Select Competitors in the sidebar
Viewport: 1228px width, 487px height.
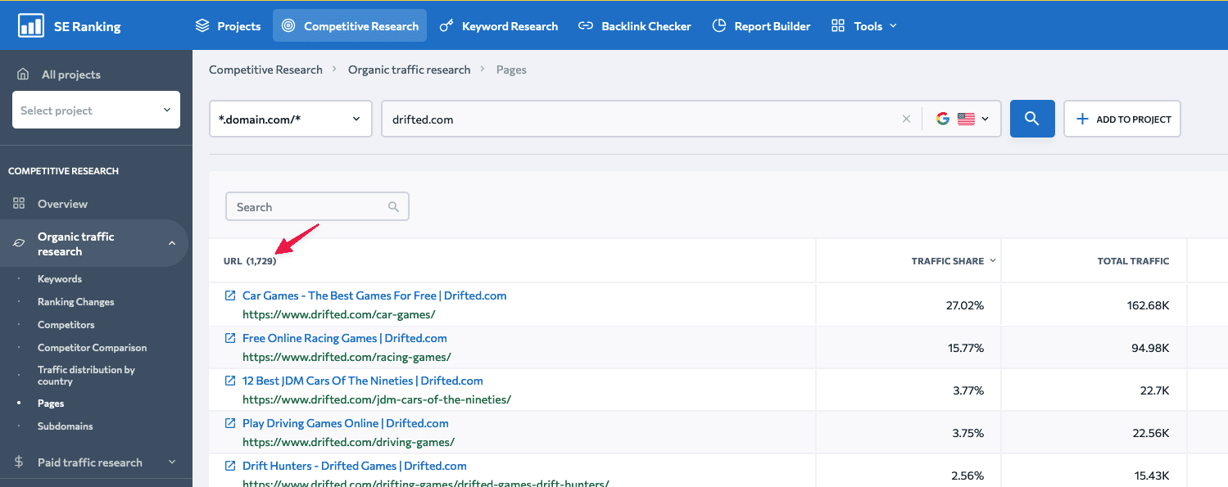pyautogui.click(x=66, y=325)
